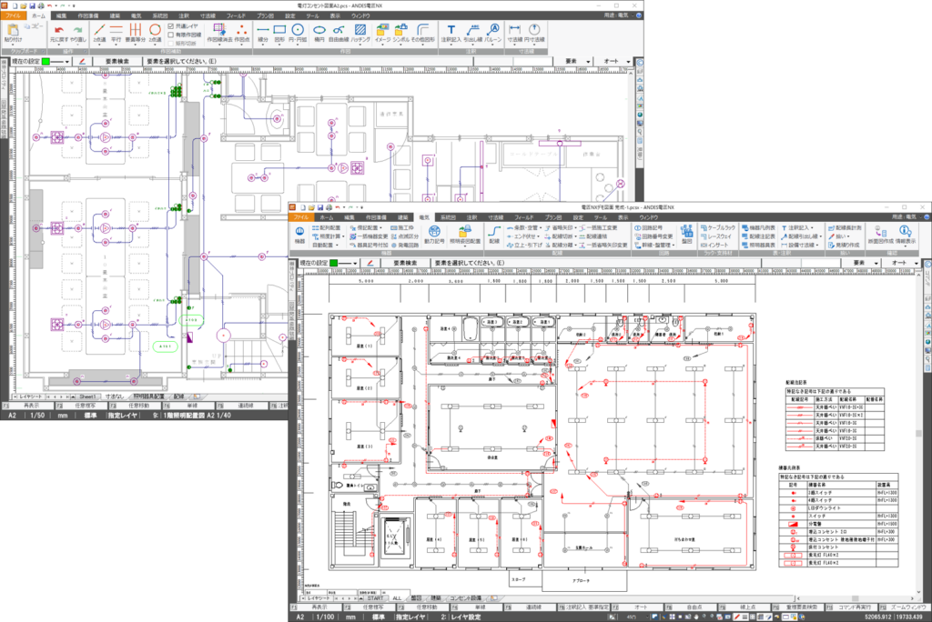This screenshot has height=622, width=932.
Task: Expand the 要素 dropdown in front window
Action: 876,263
